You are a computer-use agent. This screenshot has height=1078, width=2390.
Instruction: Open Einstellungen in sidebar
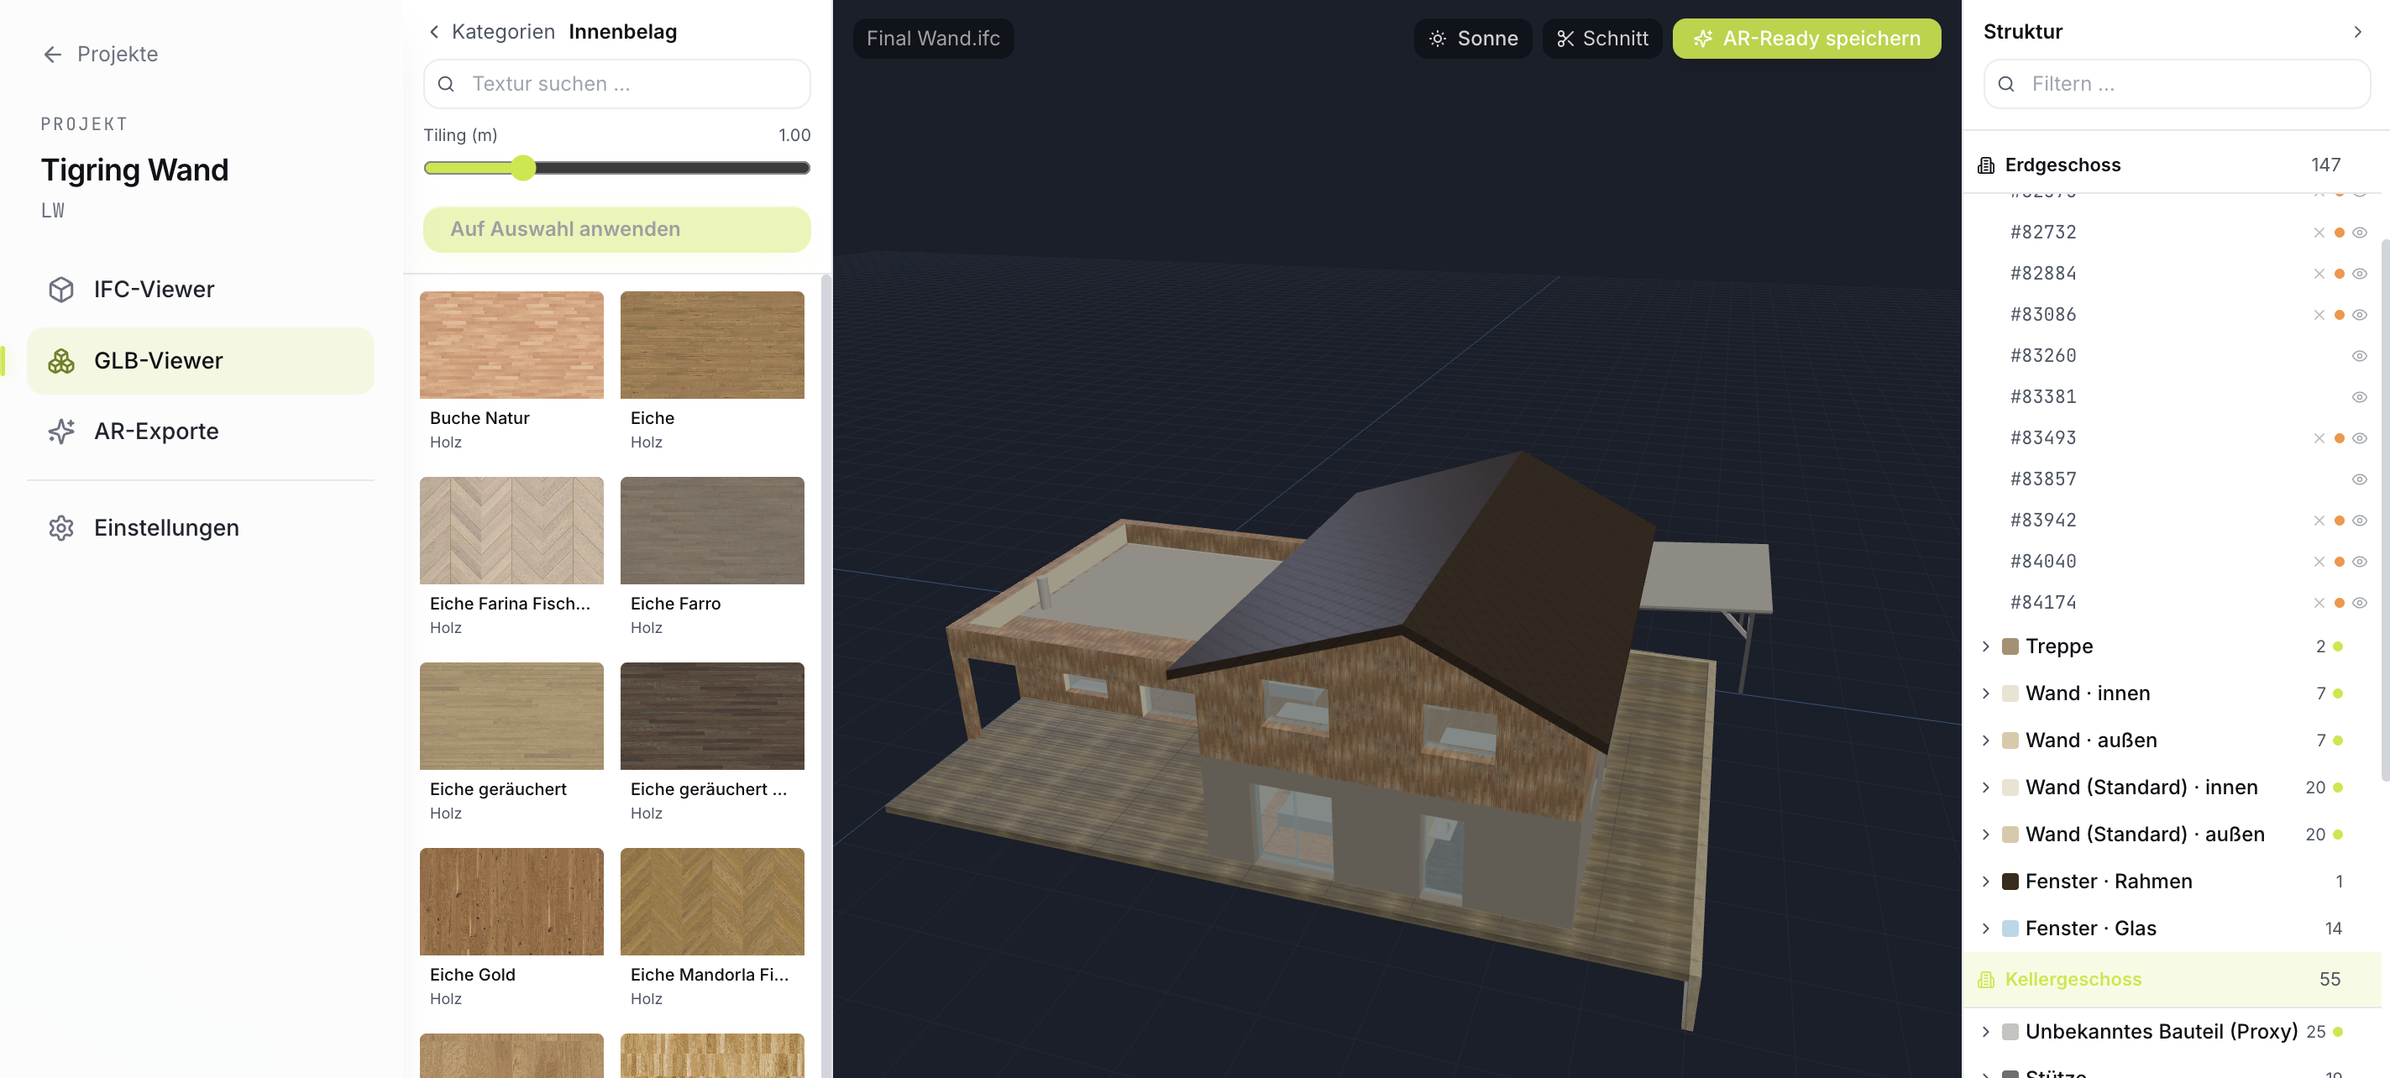tap(201, 528)
